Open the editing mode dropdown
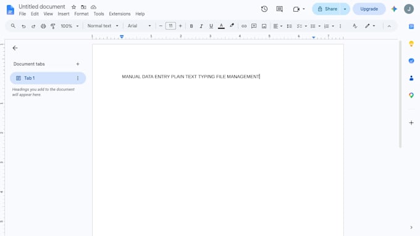The image size is (420, 236). (x=370, y=26)
